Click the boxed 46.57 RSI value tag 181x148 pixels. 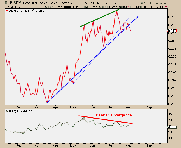pos(172,127)
